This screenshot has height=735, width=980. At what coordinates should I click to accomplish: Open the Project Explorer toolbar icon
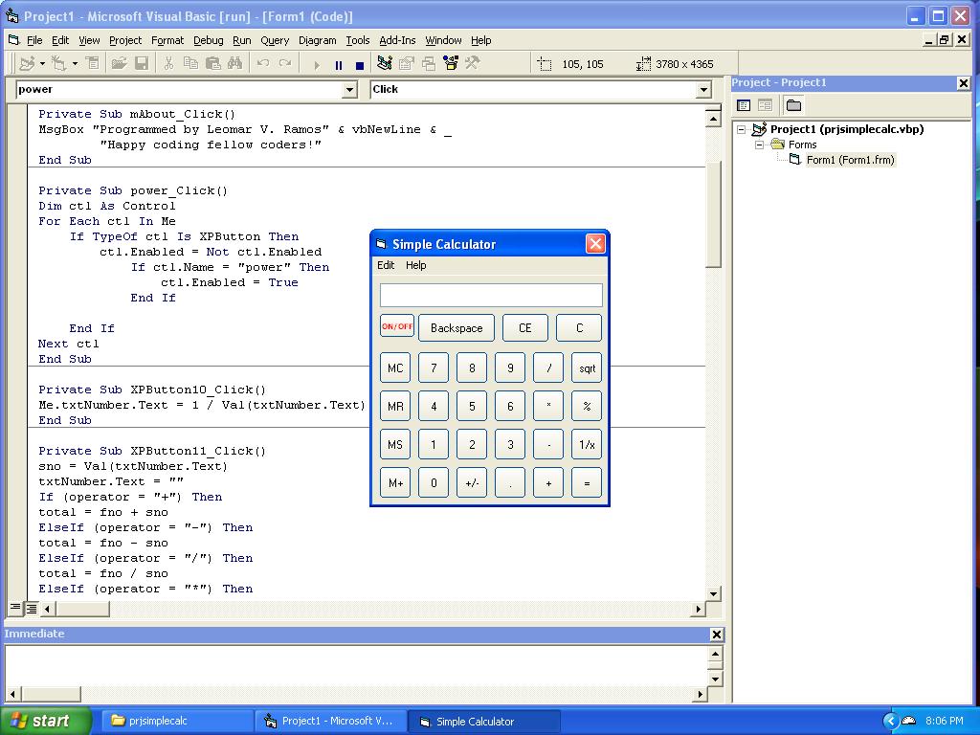[x=385, y=63]
